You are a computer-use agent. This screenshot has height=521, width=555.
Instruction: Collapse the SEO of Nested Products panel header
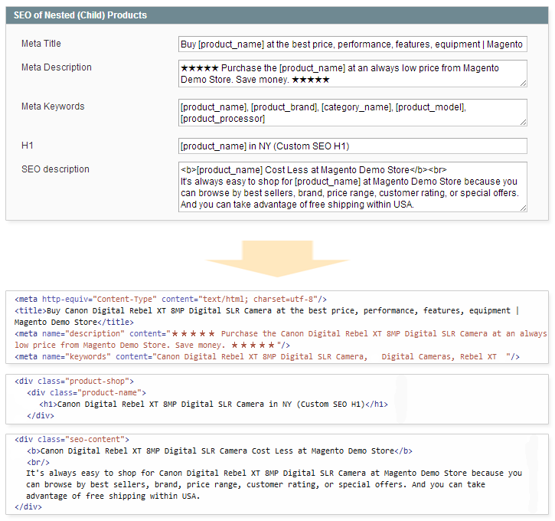[277, 15]
